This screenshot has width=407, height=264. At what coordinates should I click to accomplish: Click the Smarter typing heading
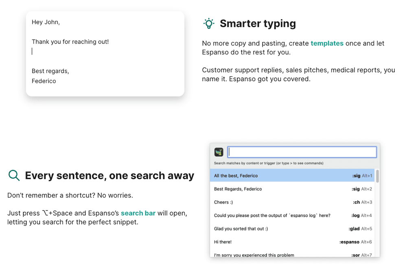click(x=258, y=24)
